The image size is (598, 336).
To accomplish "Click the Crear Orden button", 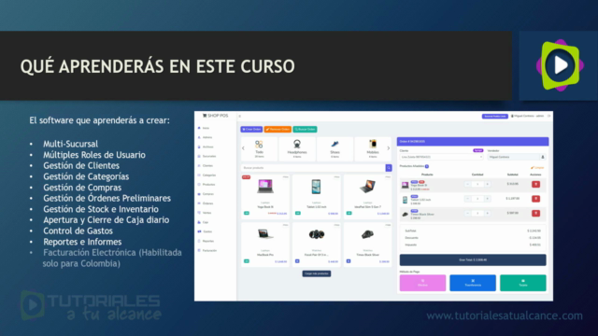I will [x=251, y=130].
